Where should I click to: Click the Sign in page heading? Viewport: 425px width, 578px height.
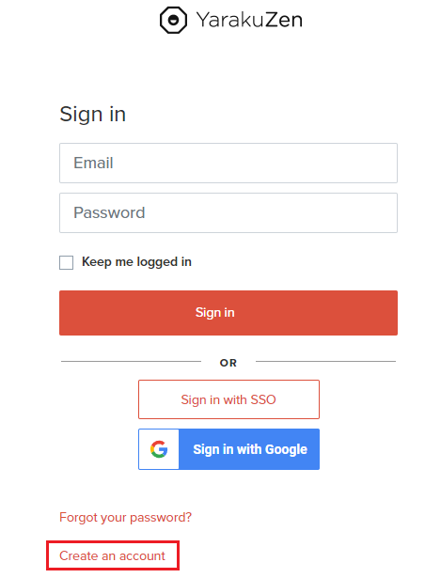point(92,114)
